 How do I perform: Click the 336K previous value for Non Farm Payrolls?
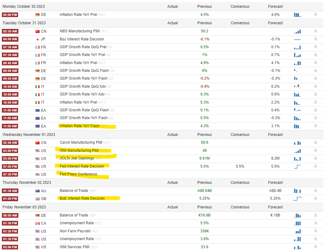point(204,231)
